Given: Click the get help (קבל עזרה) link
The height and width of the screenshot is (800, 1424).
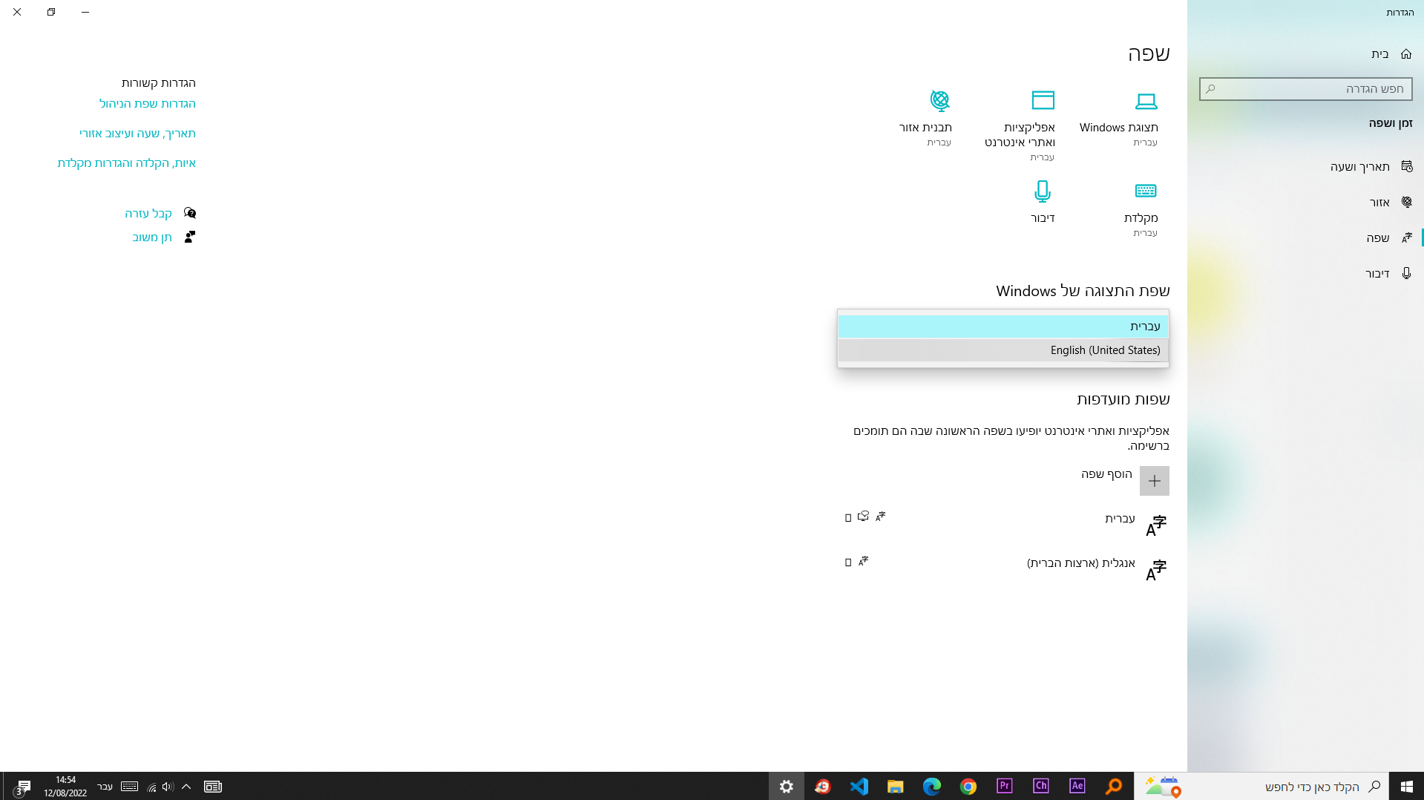Looking at the screenshot, I should [x=148, y=214].
